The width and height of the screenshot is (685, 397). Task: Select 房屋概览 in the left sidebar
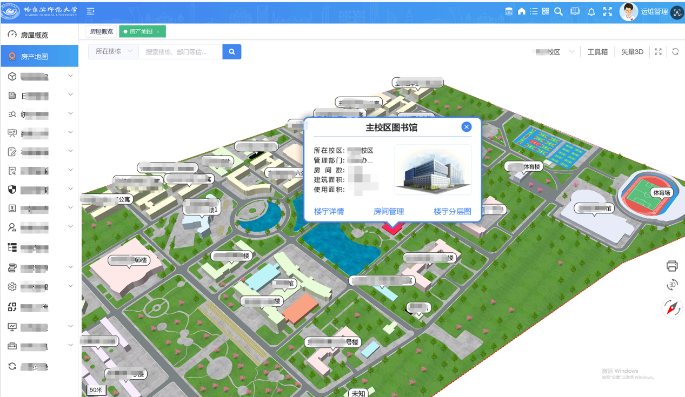coord(35,35)
